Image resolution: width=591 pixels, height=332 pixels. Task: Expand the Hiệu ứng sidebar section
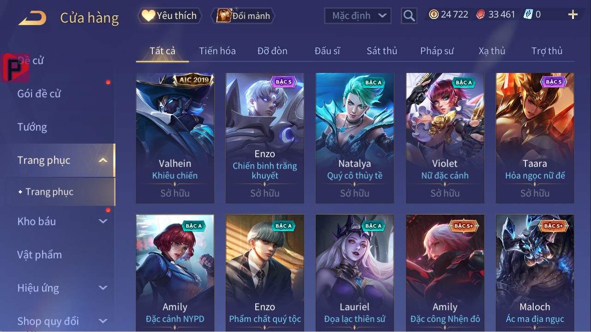(103, 288)
